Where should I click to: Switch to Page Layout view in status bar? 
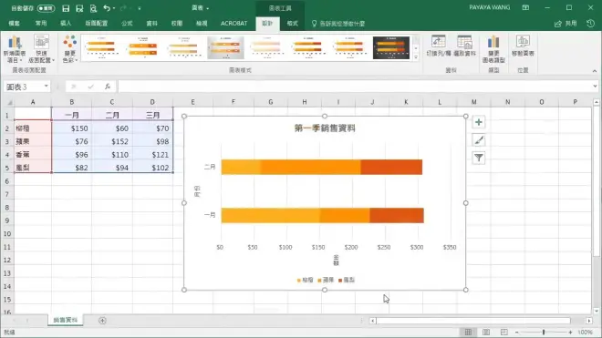click(x=486, y=332)
